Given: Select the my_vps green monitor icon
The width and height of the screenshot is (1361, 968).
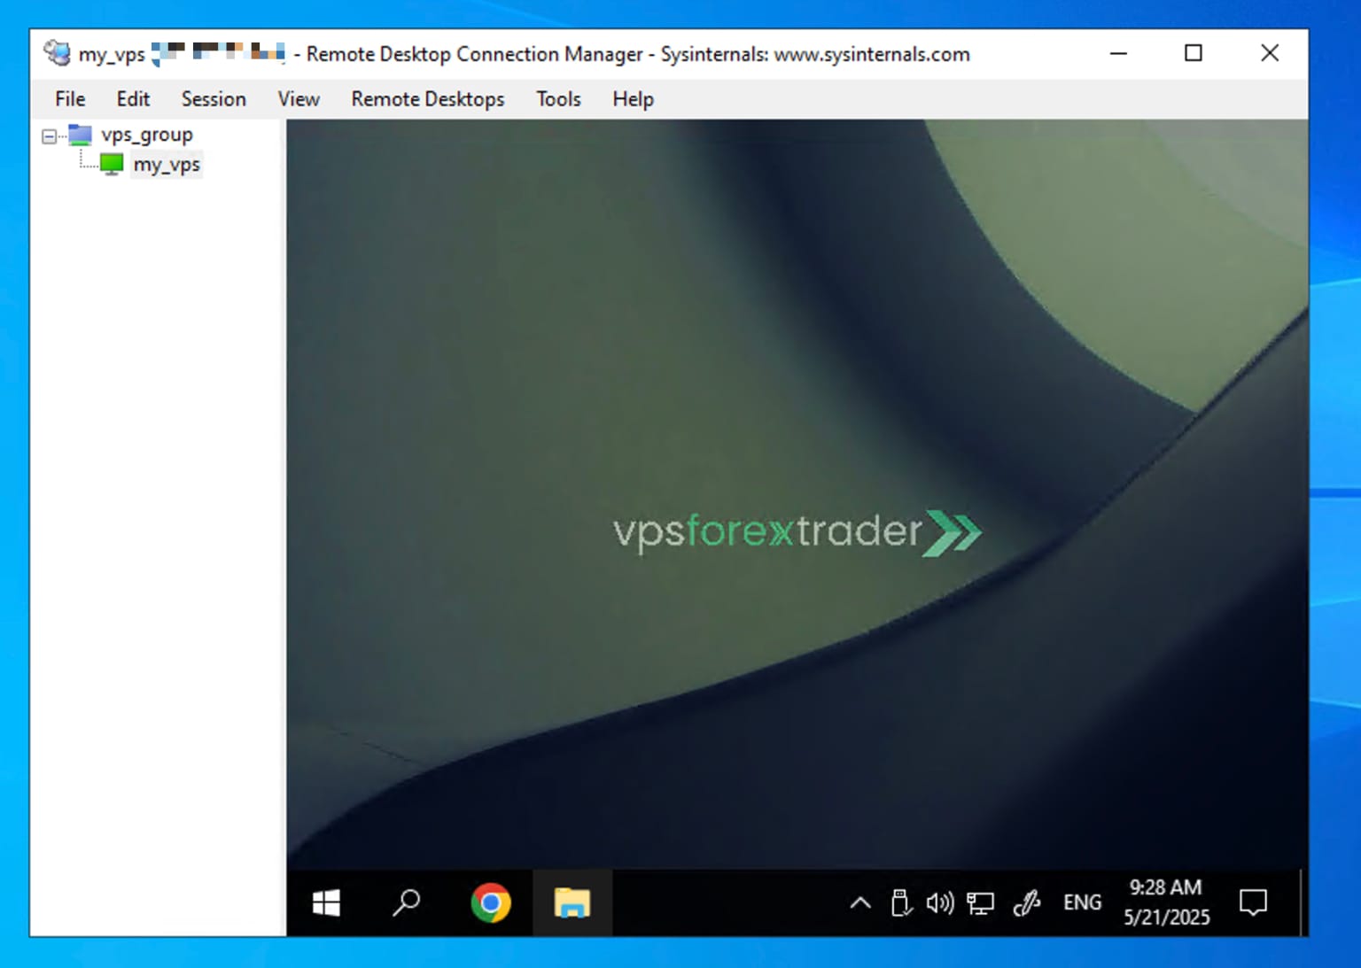Looking at the screenshot, I should 112,163.
